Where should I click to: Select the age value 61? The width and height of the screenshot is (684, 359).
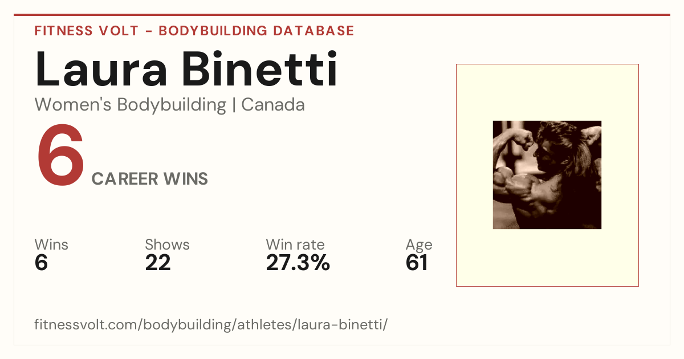[x=417, y=263]
